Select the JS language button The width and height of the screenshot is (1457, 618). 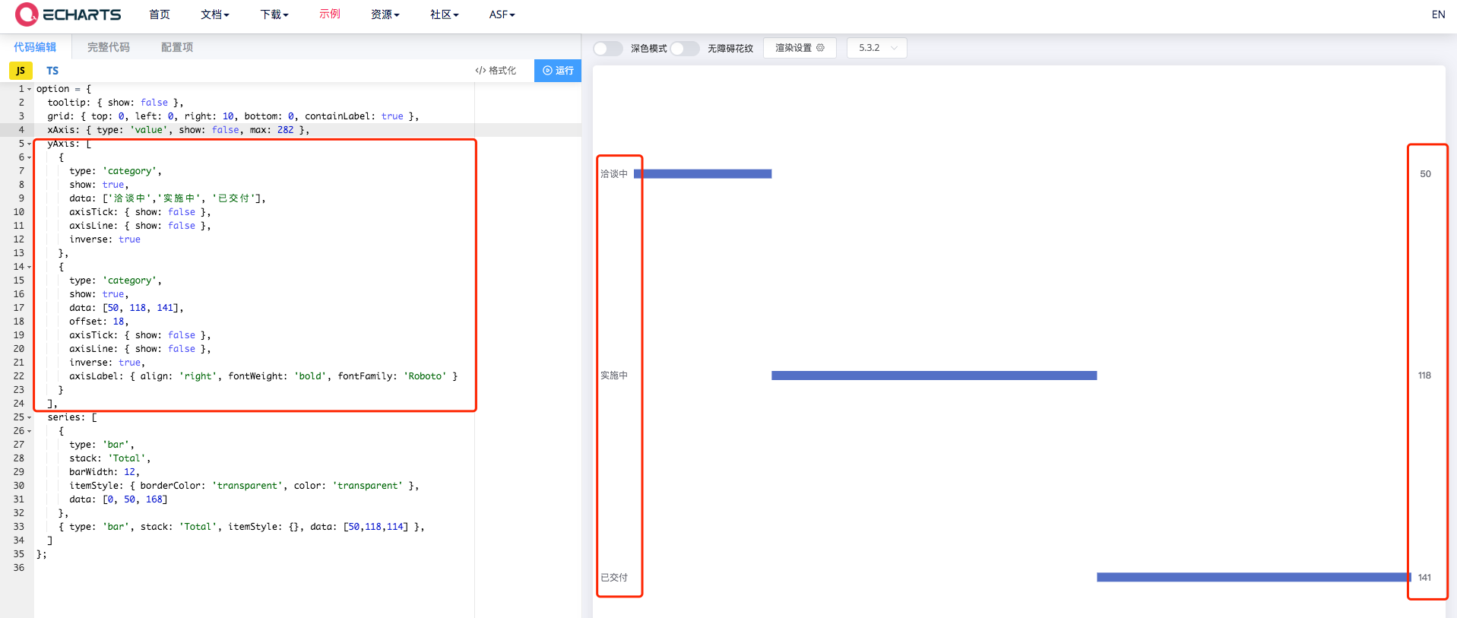(x=21, y=71)
